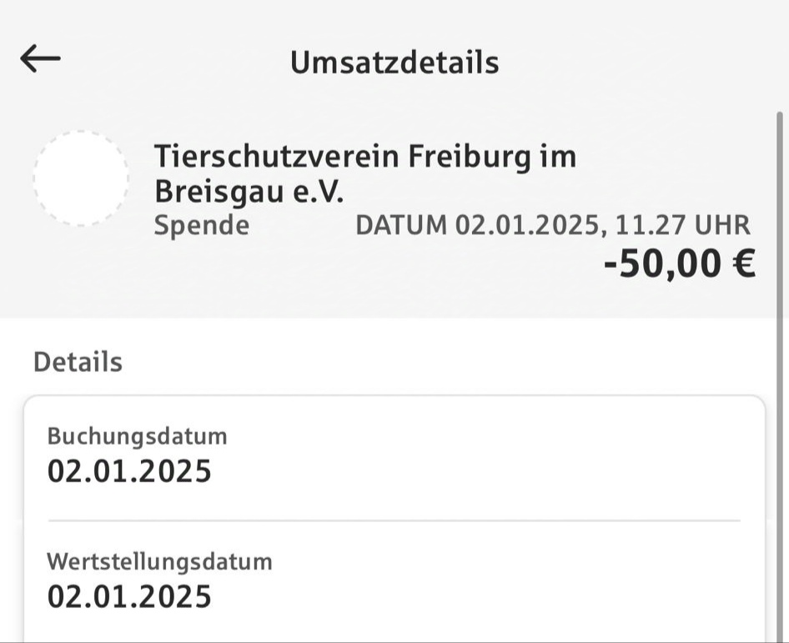
Task: Click the Breisgau e.V. text line
Action: point(249,193)
